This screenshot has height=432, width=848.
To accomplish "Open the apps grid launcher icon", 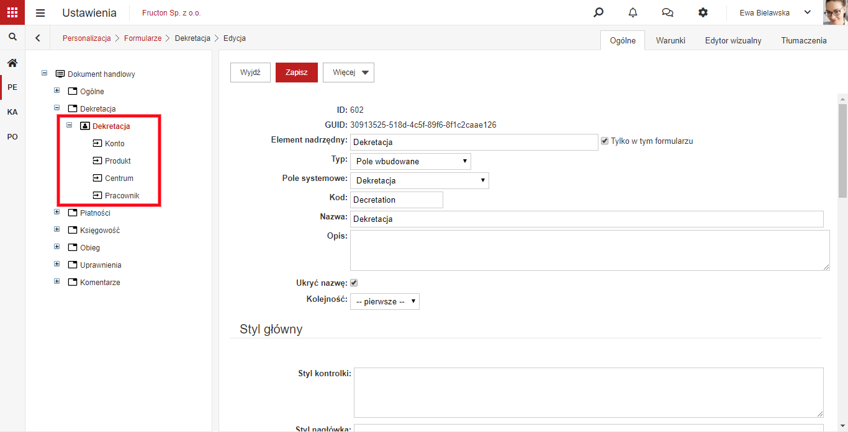I will (x=12, y=12).
